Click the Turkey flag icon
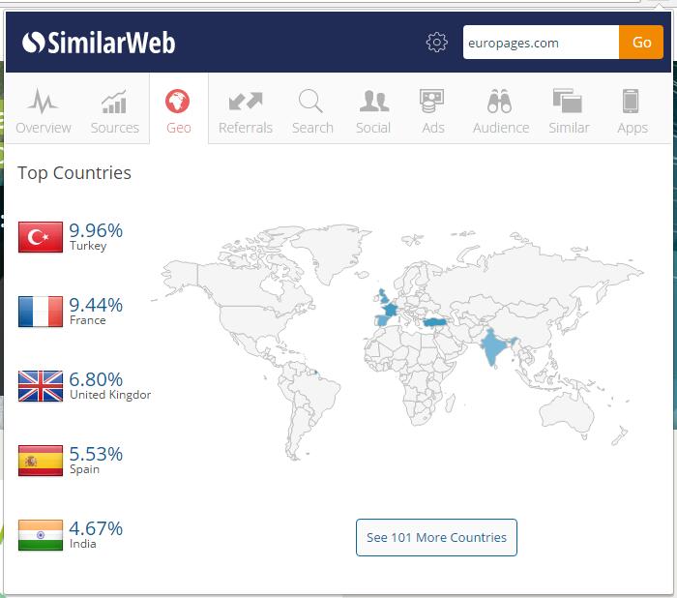Viewport: 677px width, 598px height. tap(41, 237)
